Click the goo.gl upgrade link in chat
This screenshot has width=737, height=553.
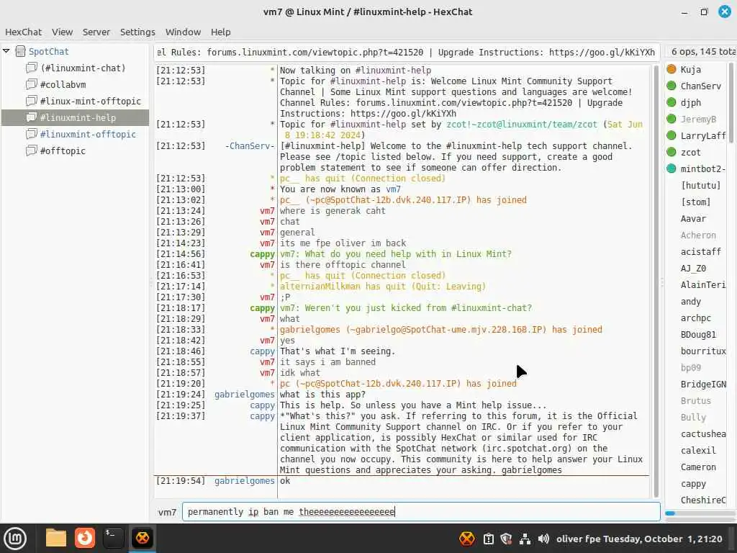pyautogui.click(x=403, y=113)
